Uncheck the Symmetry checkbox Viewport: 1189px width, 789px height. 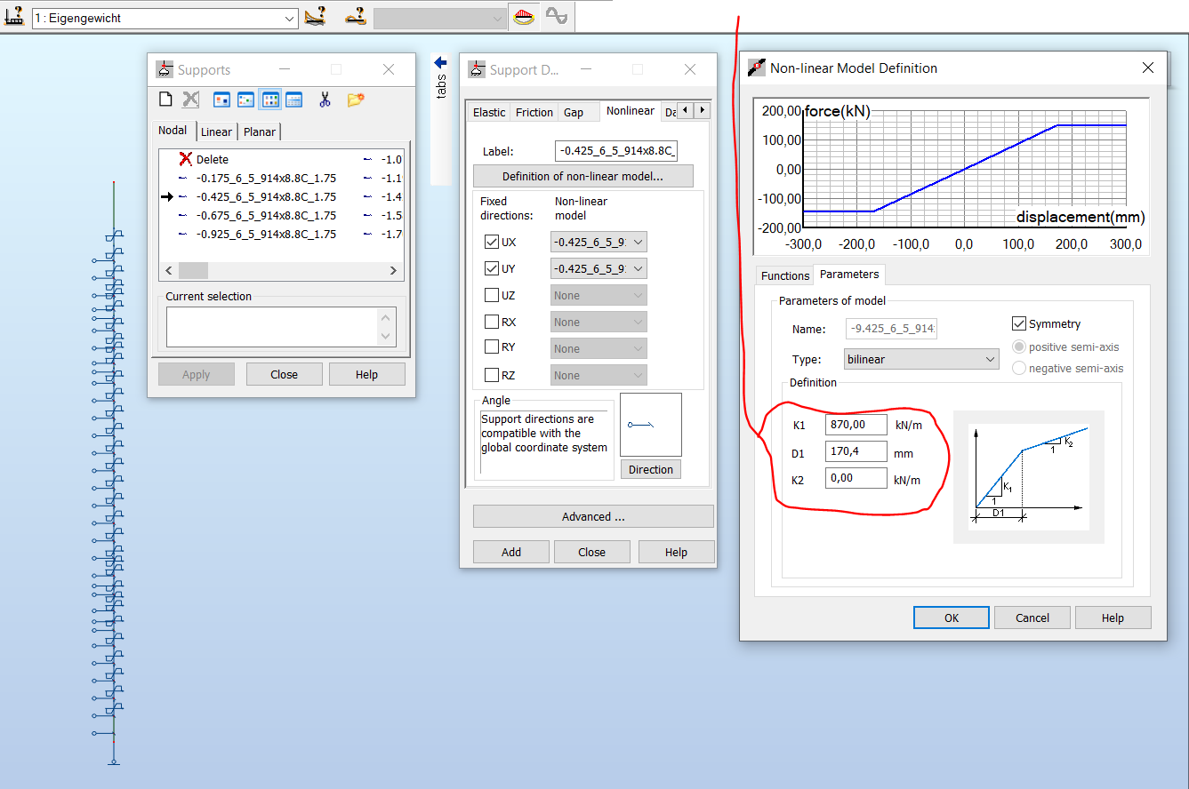tap(1019, 323)
